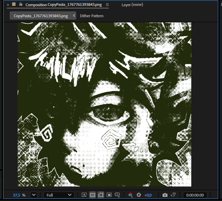This screenshot has height=201, width=222.
Task: Click the composition label color swatch
Action: 14,4
